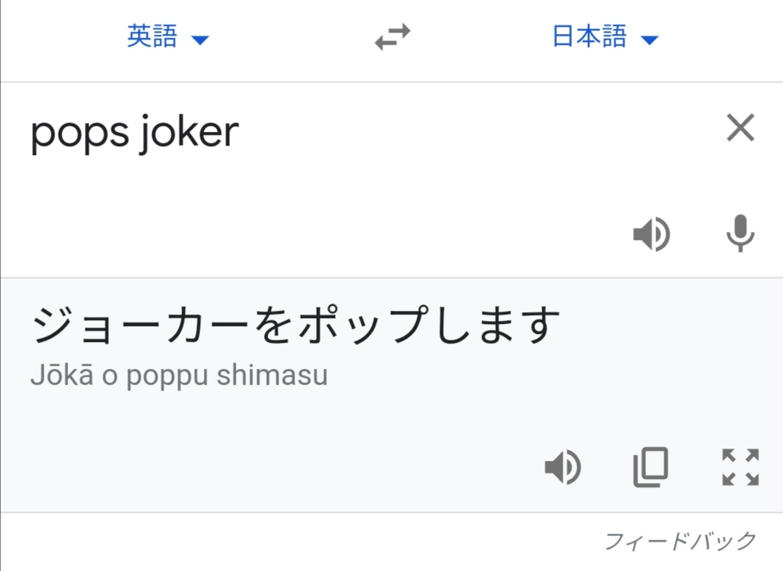
Task: Listen to the English source text
Action: pyautogui.click(x=651, y=235)
